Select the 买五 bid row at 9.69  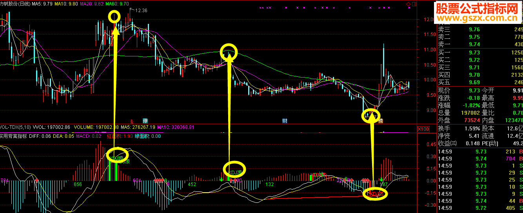[x=480, y=82]
